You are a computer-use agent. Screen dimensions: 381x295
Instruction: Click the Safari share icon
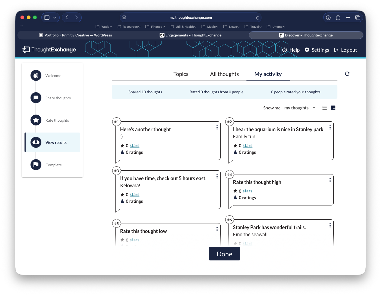pyautogui.click(x=338, y=18)
